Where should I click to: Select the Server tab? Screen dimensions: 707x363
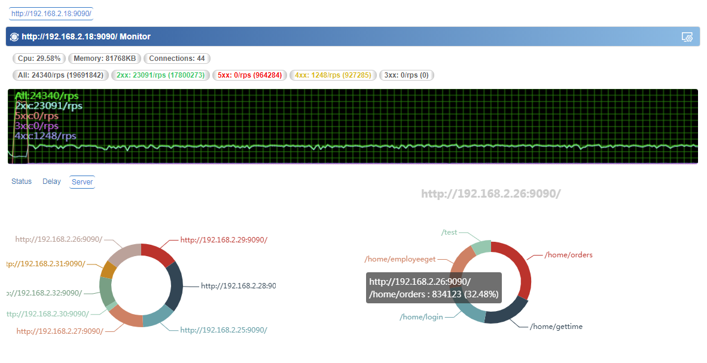pyautogui.click(x=82, y=181)
